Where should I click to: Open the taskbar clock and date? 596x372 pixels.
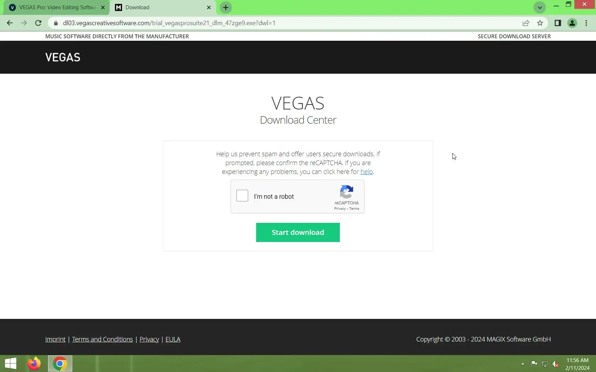pyautogui.click(x=578, y=364)
